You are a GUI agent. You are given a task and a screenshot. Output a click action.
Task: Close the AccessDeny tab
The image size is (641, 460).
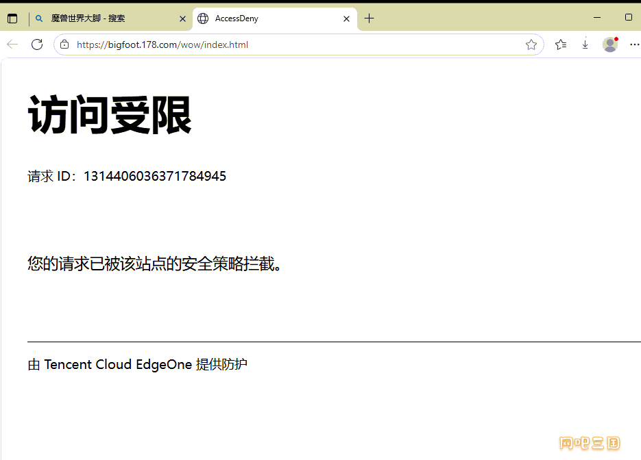347,19
